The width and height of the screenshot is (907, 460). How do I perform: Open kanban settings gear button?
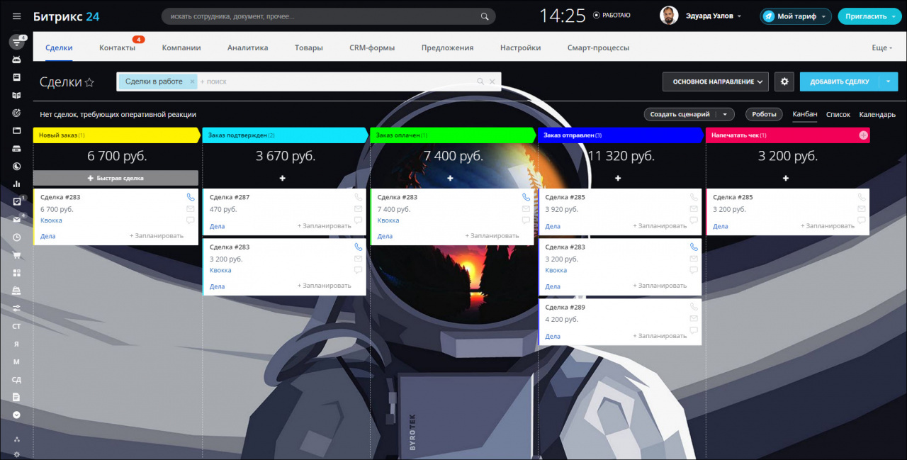784,82
